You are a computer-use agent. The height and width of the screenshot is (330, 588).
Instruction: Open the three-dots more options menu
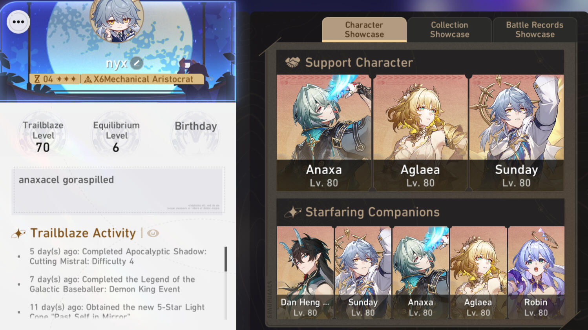coord(18,22)
